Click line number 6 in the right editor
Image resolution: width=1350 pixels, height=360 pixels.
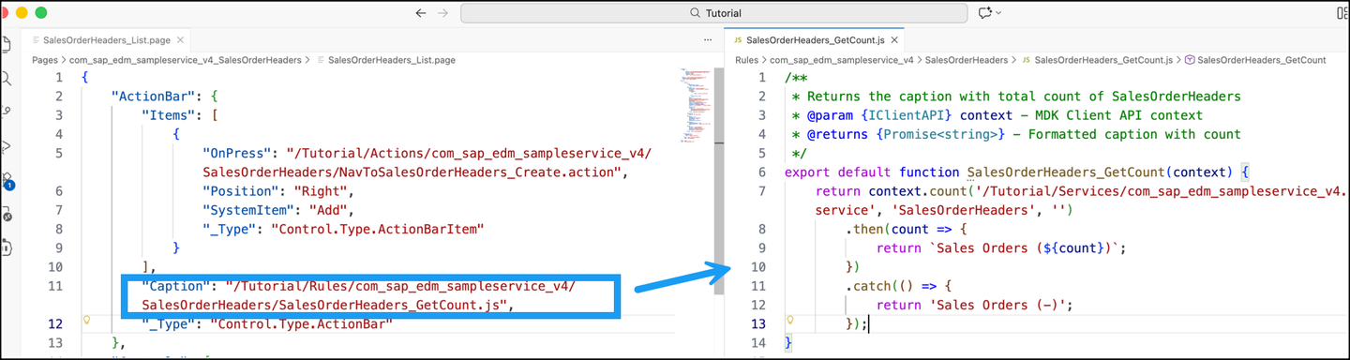tap(762, 172)
